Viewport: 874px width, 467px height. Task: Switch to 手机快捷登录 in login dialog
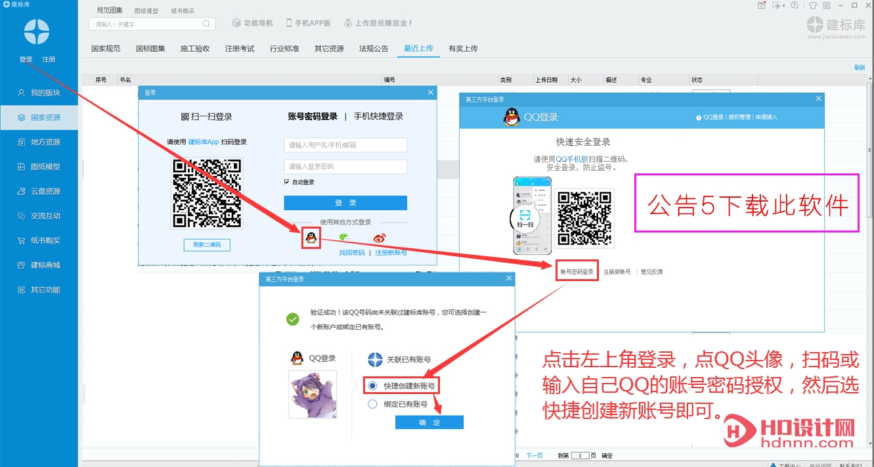click(378, 116)
